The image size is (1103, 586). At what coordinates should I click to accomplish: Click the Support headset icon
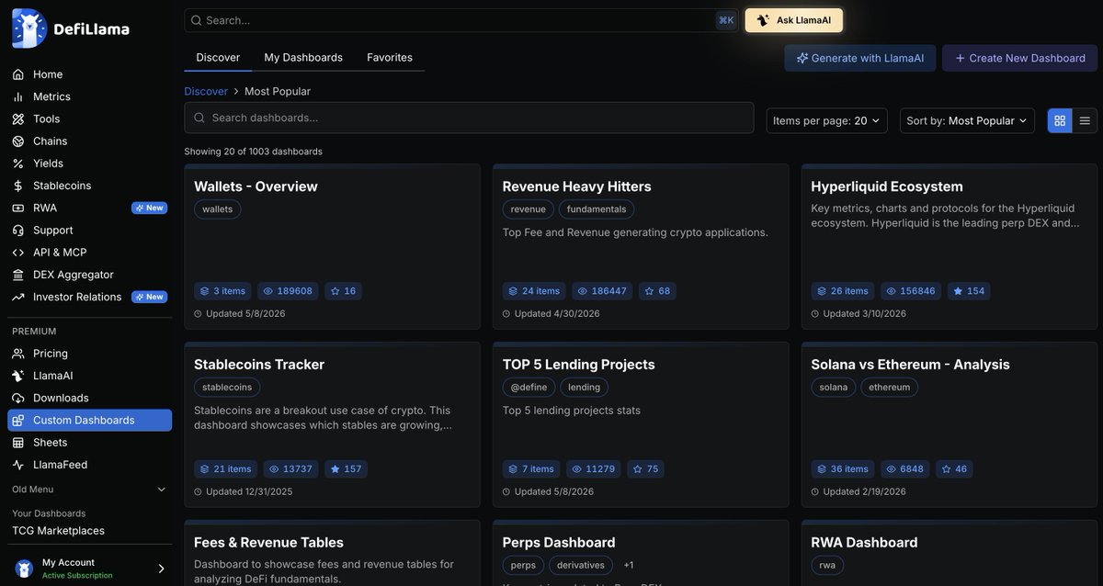point(18,230)
